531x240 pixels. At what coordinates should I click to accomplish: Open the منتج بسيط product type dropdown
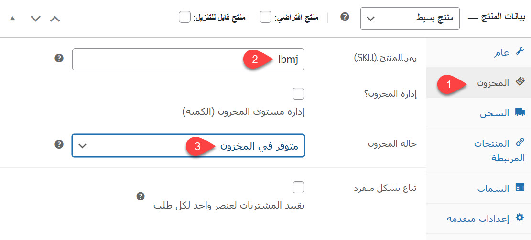tap(410, 19)
